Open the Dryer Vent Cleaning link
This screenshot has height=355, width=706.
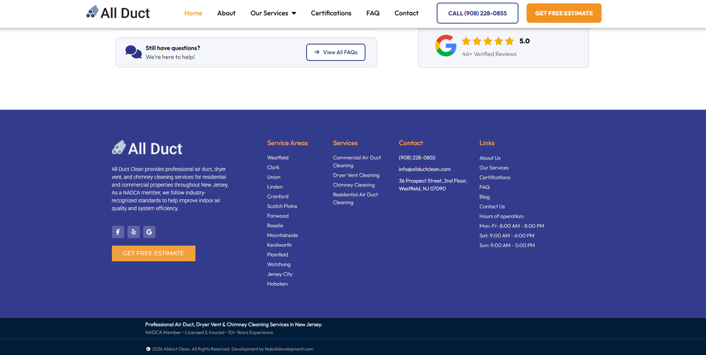356,175
